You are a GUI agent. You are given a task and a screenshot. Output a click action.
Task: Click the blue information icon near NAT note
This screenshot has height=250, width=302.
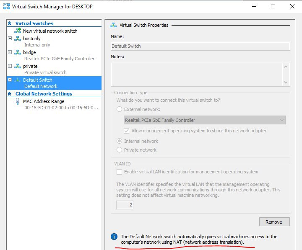point(114,237)
